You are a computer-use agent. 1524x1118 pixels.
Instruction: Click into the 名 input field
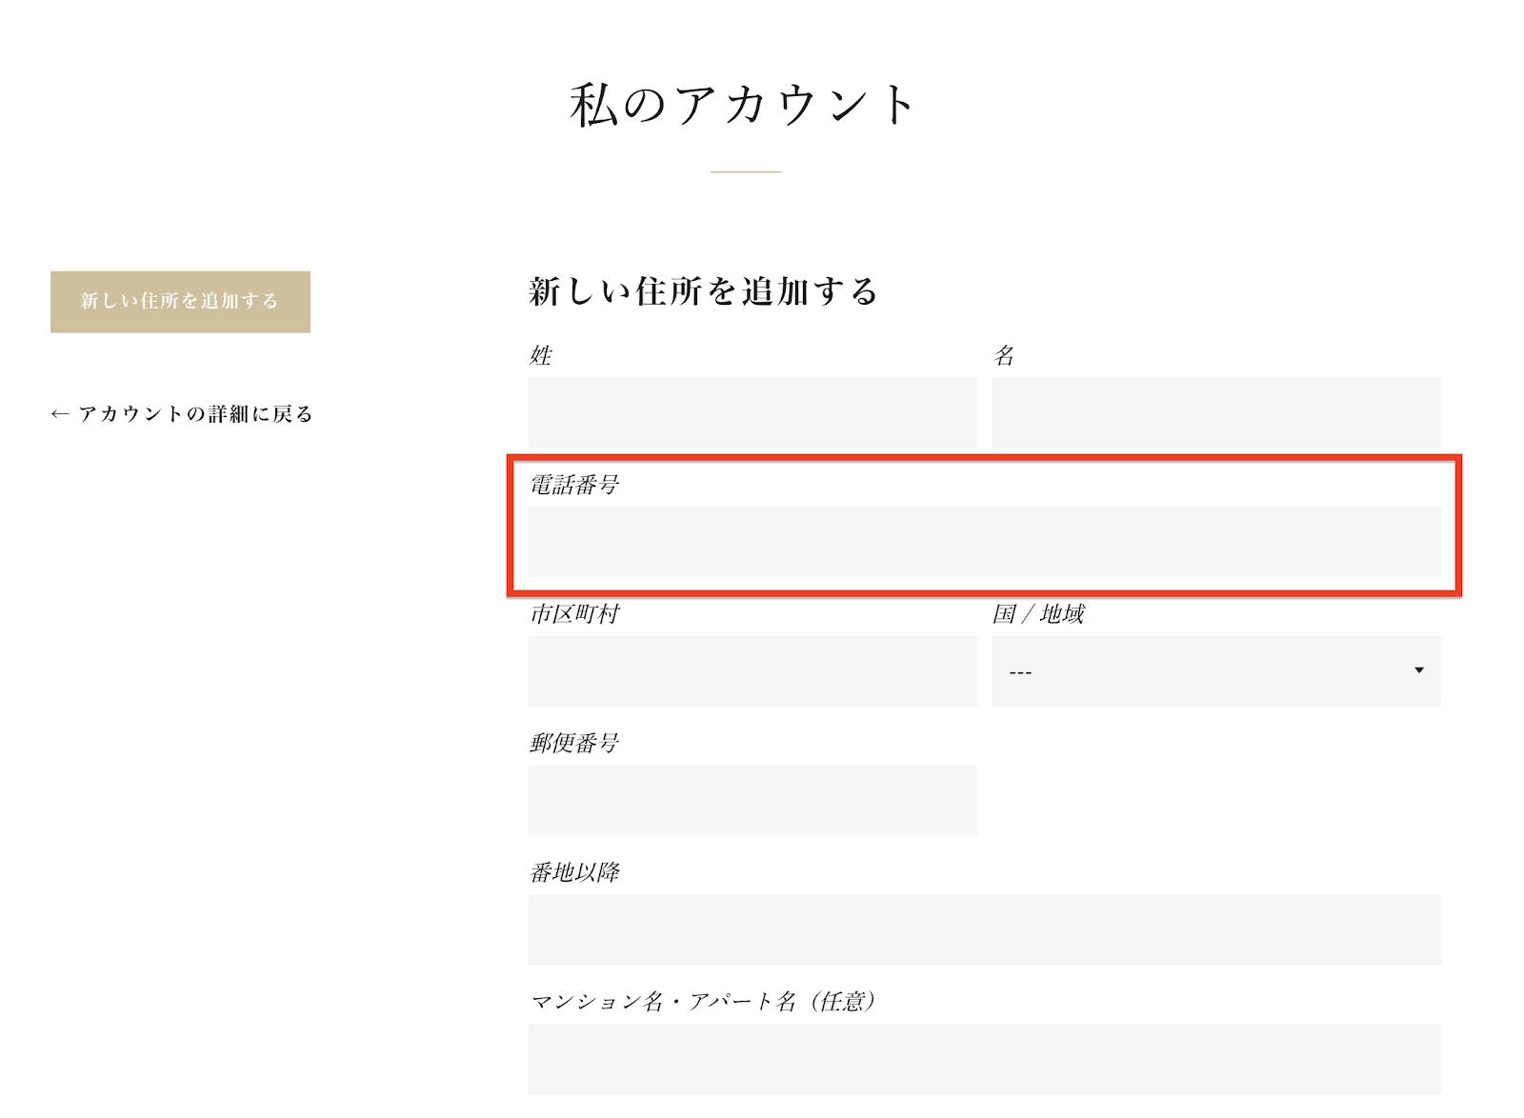pyautogui.click(x=1214, y=412)
